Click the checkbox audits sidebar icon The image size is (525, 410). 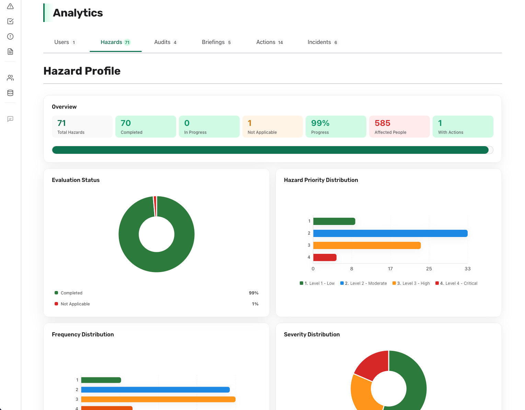pos(10,21)
